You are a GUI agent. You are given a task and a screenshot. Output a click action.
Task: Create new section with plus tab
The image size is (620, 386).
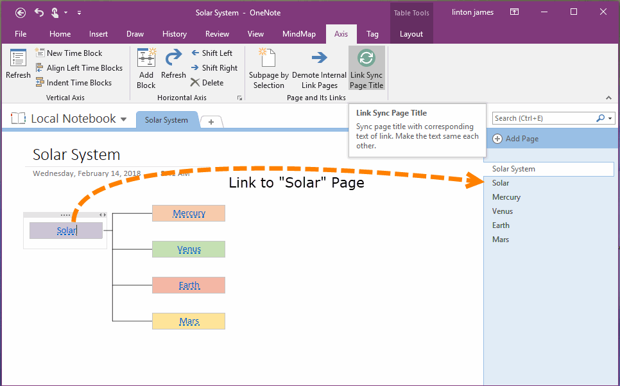click(211, 122)
